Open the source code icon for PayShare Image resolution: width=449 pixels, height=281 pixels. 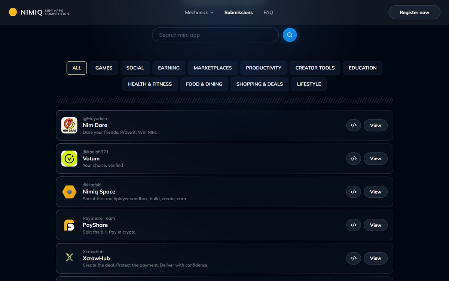tap(354, 225)
